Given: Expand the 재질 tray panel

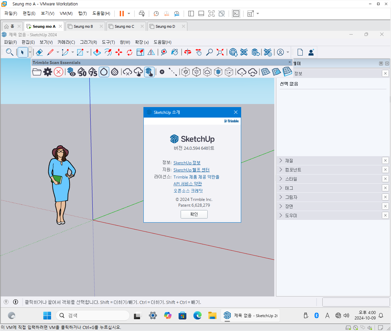Looking at the screenshot, I should click(x=329, y=161).
